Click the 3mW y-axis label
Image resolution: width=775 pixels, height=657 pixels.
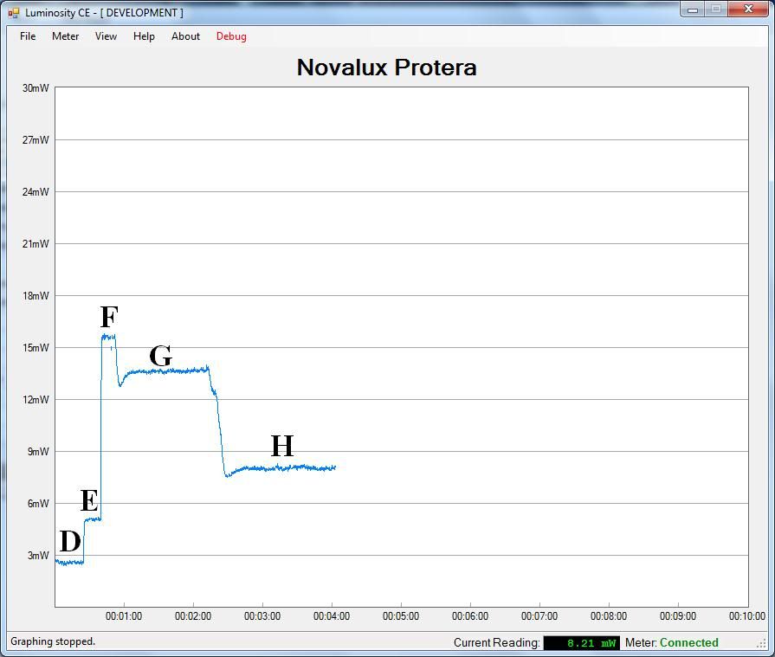pos(38,555)
